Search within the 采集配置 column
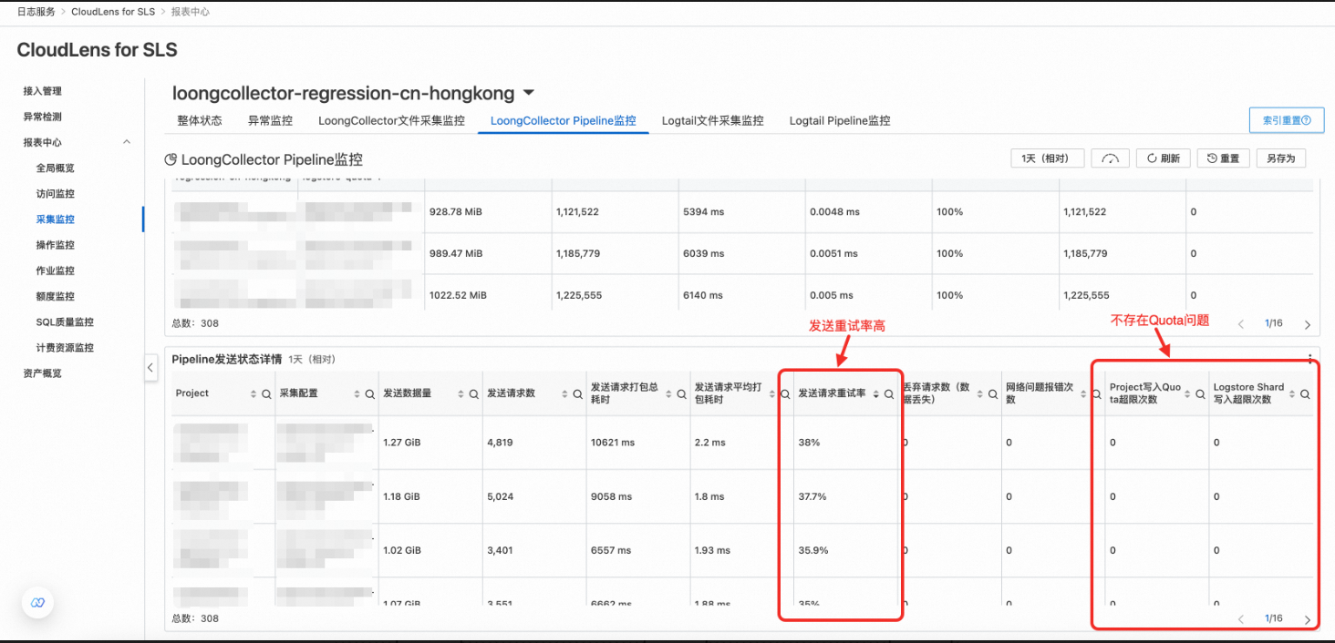Viewport: 1335px width, 643px height. (x=370, y=394)
